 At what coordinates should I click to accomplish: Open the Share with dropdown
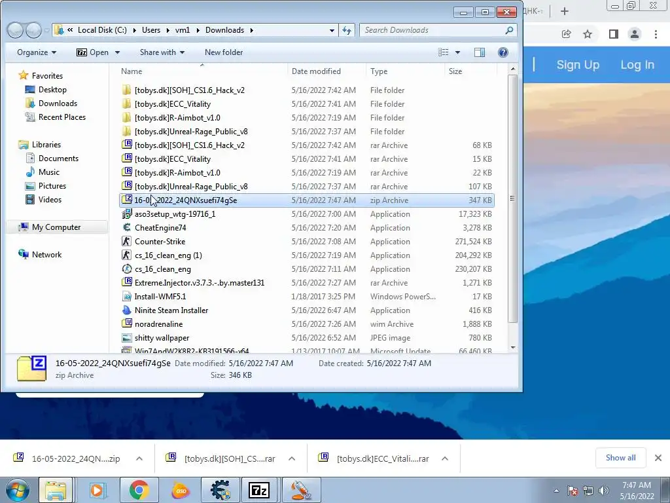click(x=162, y=52)
